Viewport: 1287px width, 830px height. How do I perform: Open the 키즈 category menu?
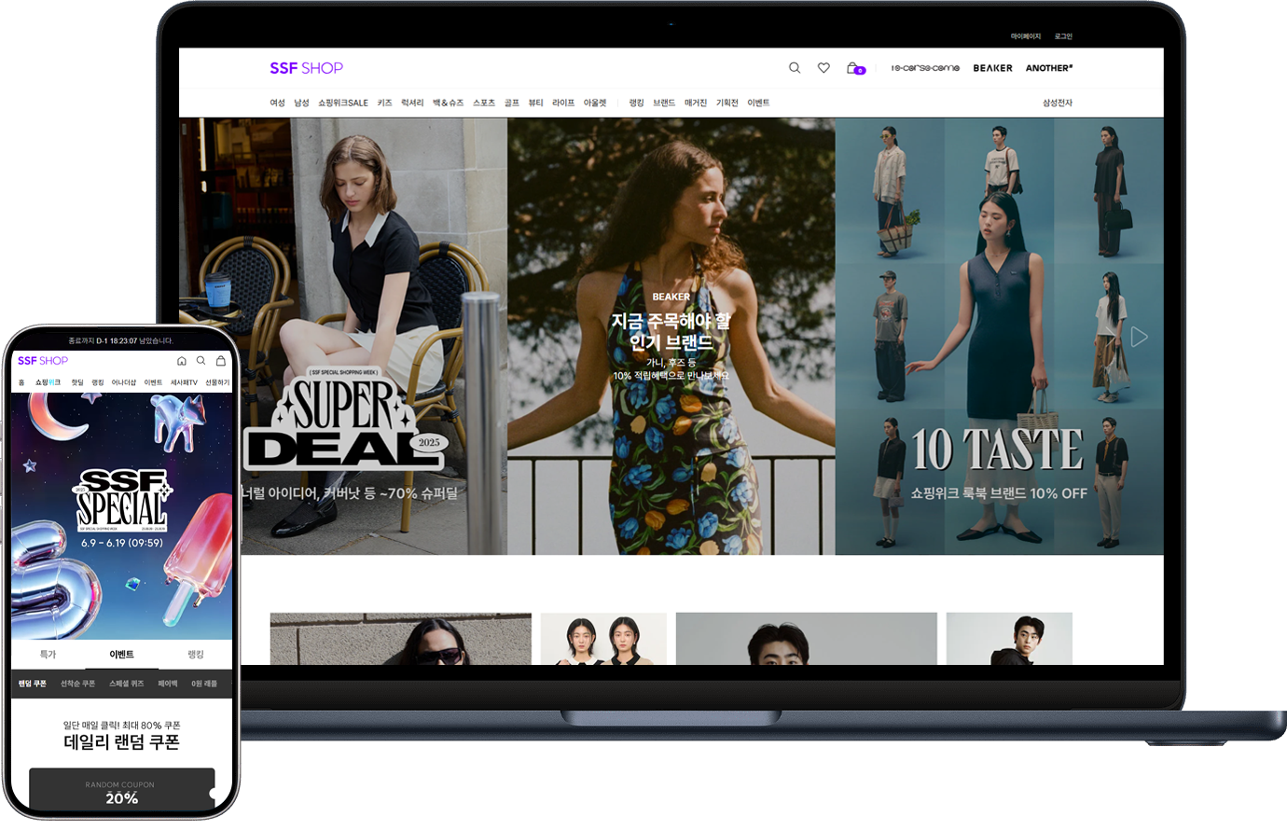[384, 103]
